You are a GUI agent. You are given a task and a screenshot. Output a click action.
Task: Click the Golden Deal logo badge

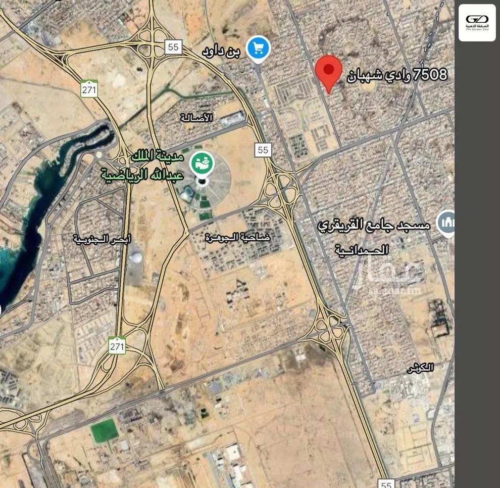tap(477, 23)
